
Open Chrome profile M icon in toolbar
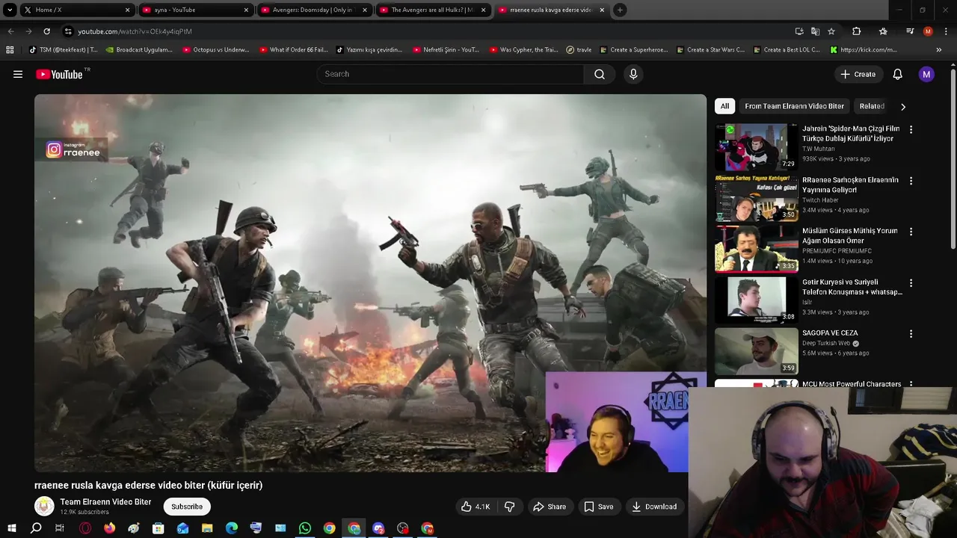coord(928,31)
